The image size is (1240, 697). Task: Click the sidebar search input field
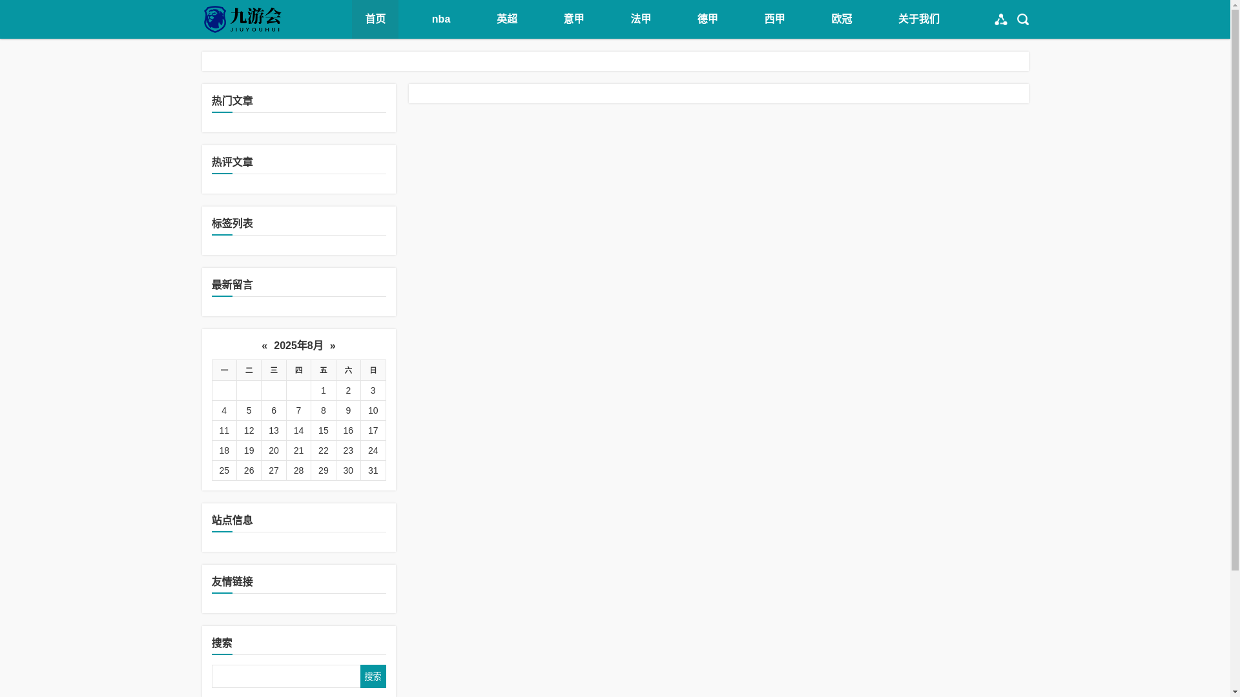pos(286,676)
